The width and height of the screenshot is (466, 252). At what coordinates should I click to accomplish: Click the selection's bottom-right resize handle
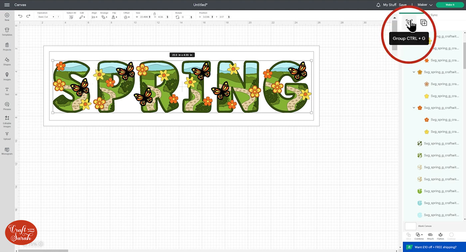click(312, 113)
